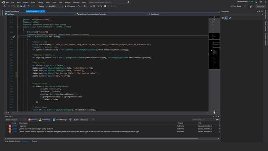This screenshot has height=151, width=268.
Task: Click the Property Pages wrench icon
Action: click(230, 18)
